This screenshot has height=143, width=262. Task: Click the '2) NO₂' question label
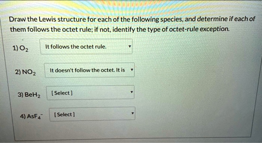click(x=25, y=72)
